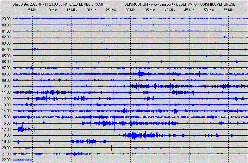
Task: Click the OSSERVATORIOSISMICOVERONESE header text
Action: (x=206, y=4)
